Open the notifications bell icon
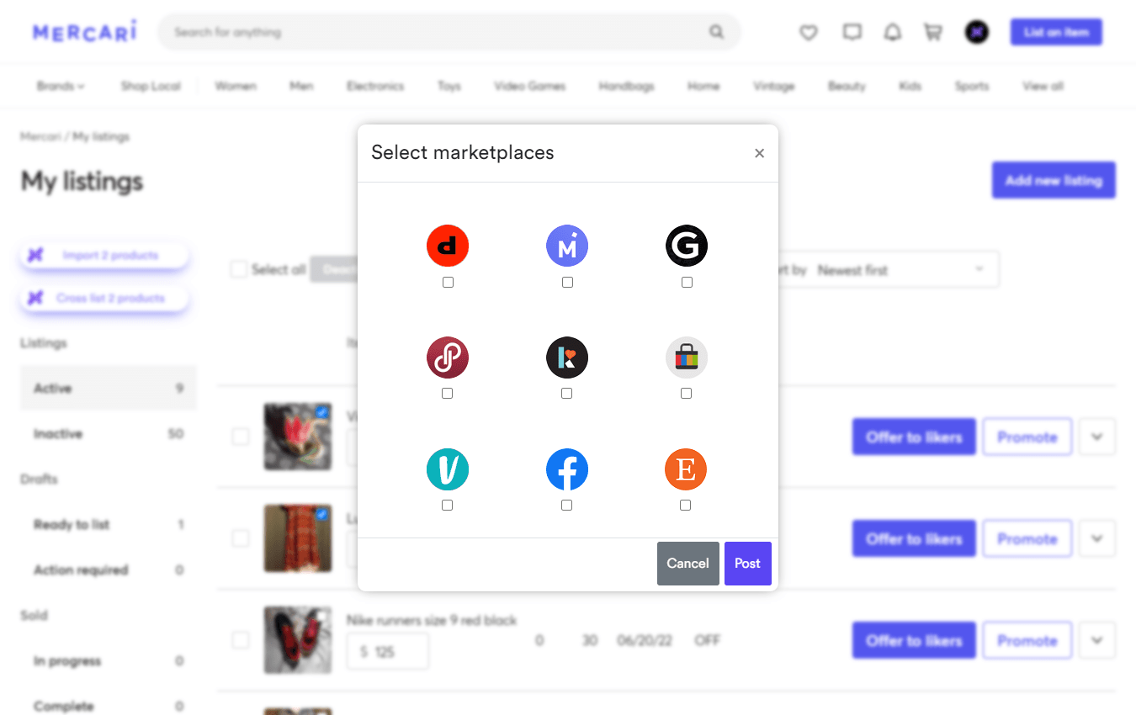This screenshot has width=1136, height=715. tap(893, 33)
